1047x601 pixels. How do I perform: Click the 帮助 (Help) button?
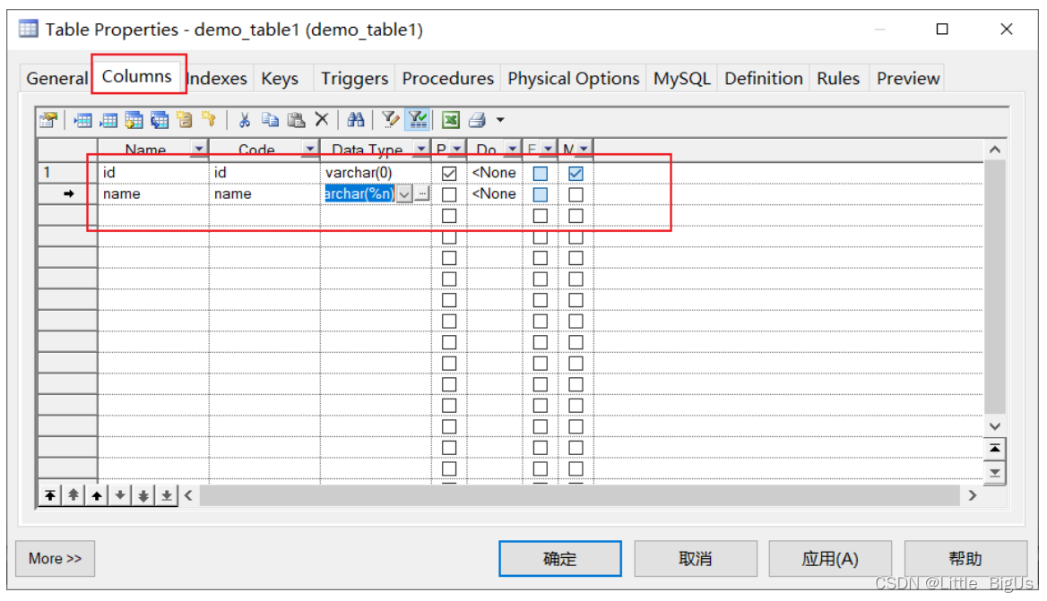pos(965,559)
